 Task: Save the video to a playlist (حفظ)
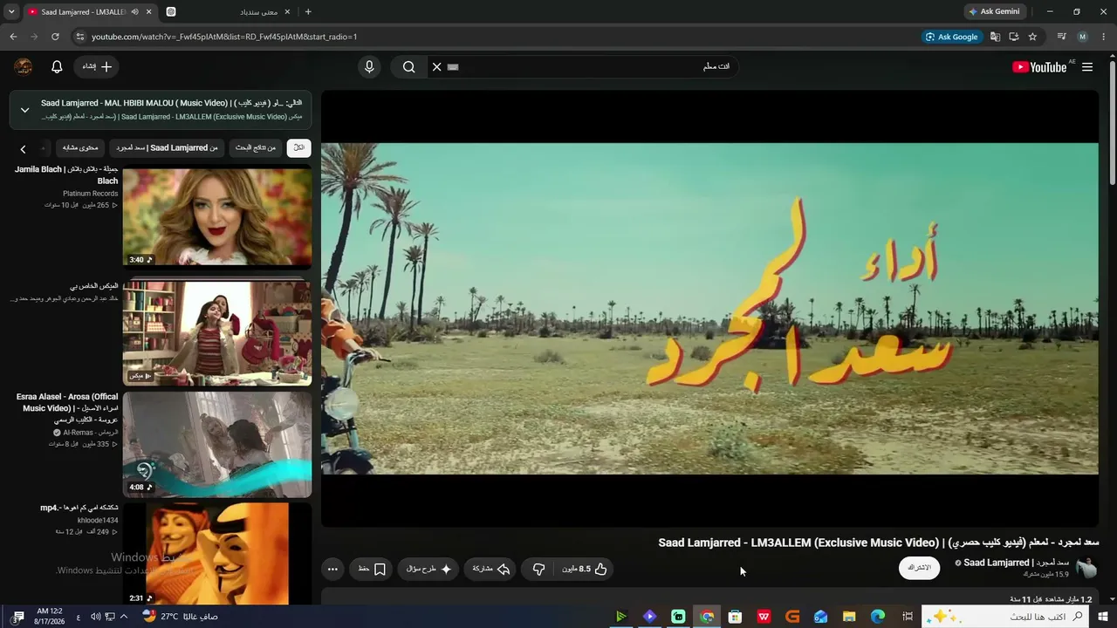click(372, 569)
